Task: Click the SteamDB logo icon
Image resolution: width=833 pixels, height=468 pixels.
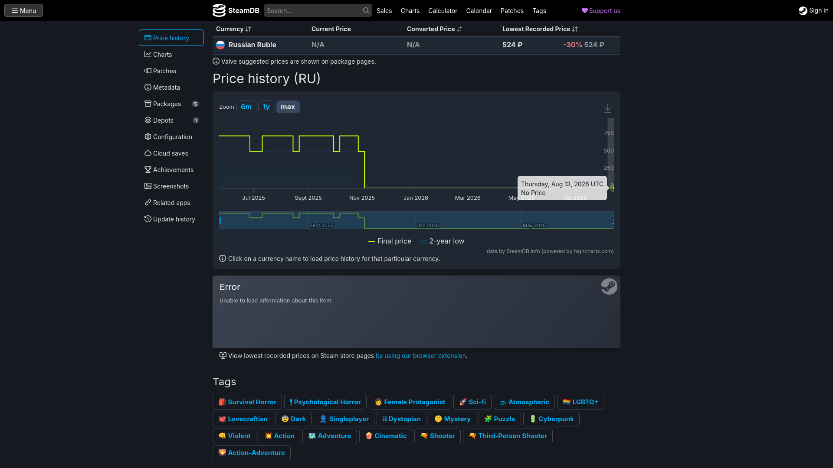Action: [x=219, y=10]
